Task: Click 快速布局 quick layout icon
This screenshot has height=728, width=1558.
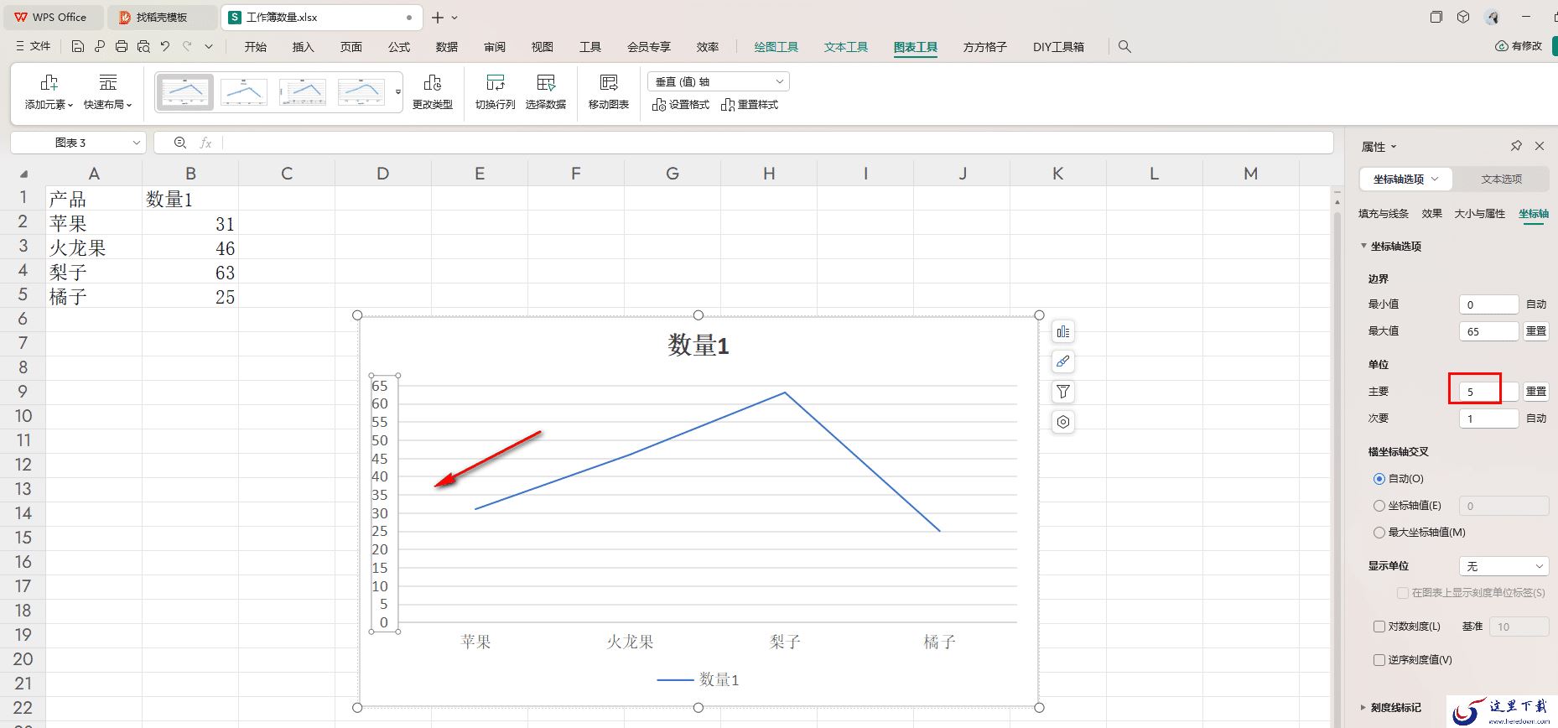Action: [x=107, y=82]
